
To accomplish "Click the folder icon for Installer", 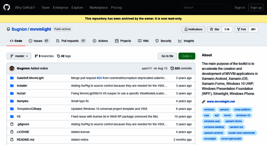I will point(12,86).
